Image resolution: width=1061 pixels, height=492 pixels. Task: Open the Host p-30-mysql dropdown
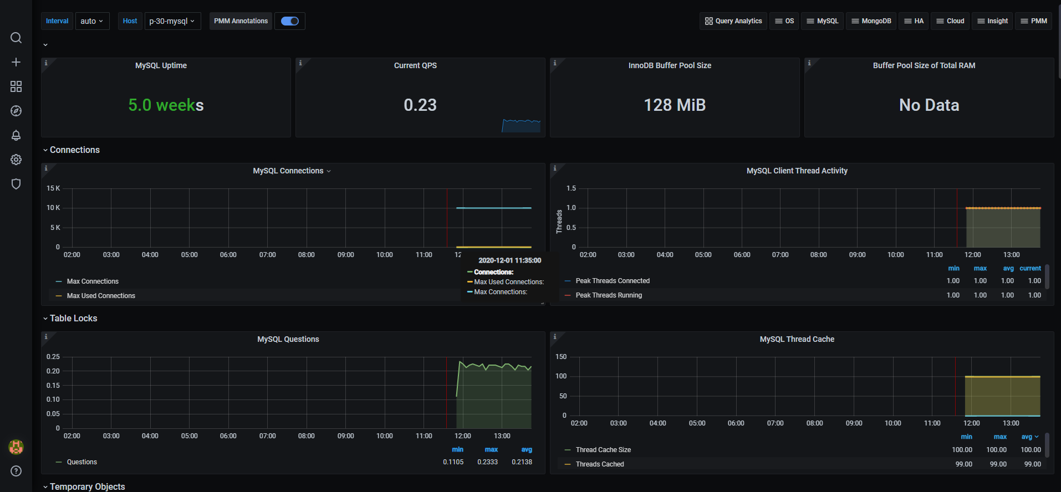coord(172,21)
